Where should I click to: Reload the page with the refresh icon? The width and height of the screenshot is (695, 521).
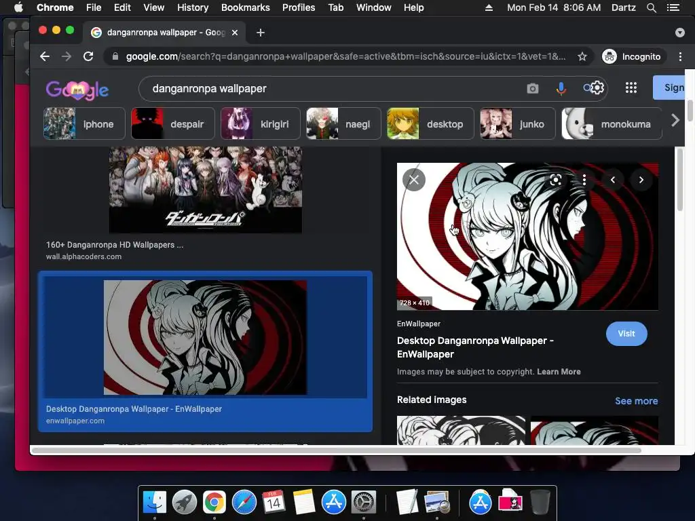[x=88, y=56]
